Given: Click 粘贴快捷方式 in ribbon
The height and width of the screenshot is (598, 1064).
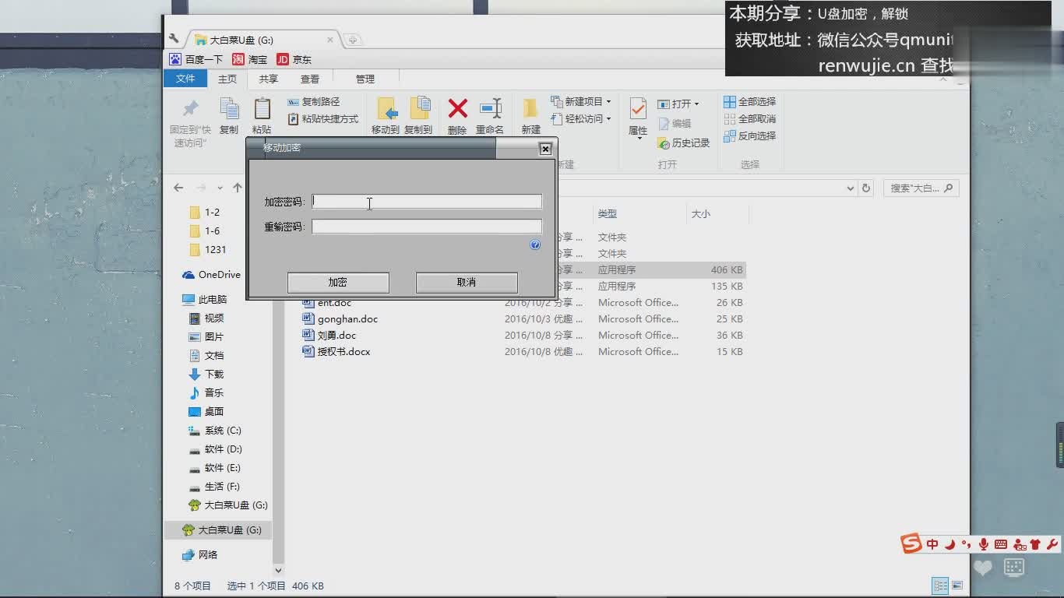Looking at the screenshot, I should point(323,119).
